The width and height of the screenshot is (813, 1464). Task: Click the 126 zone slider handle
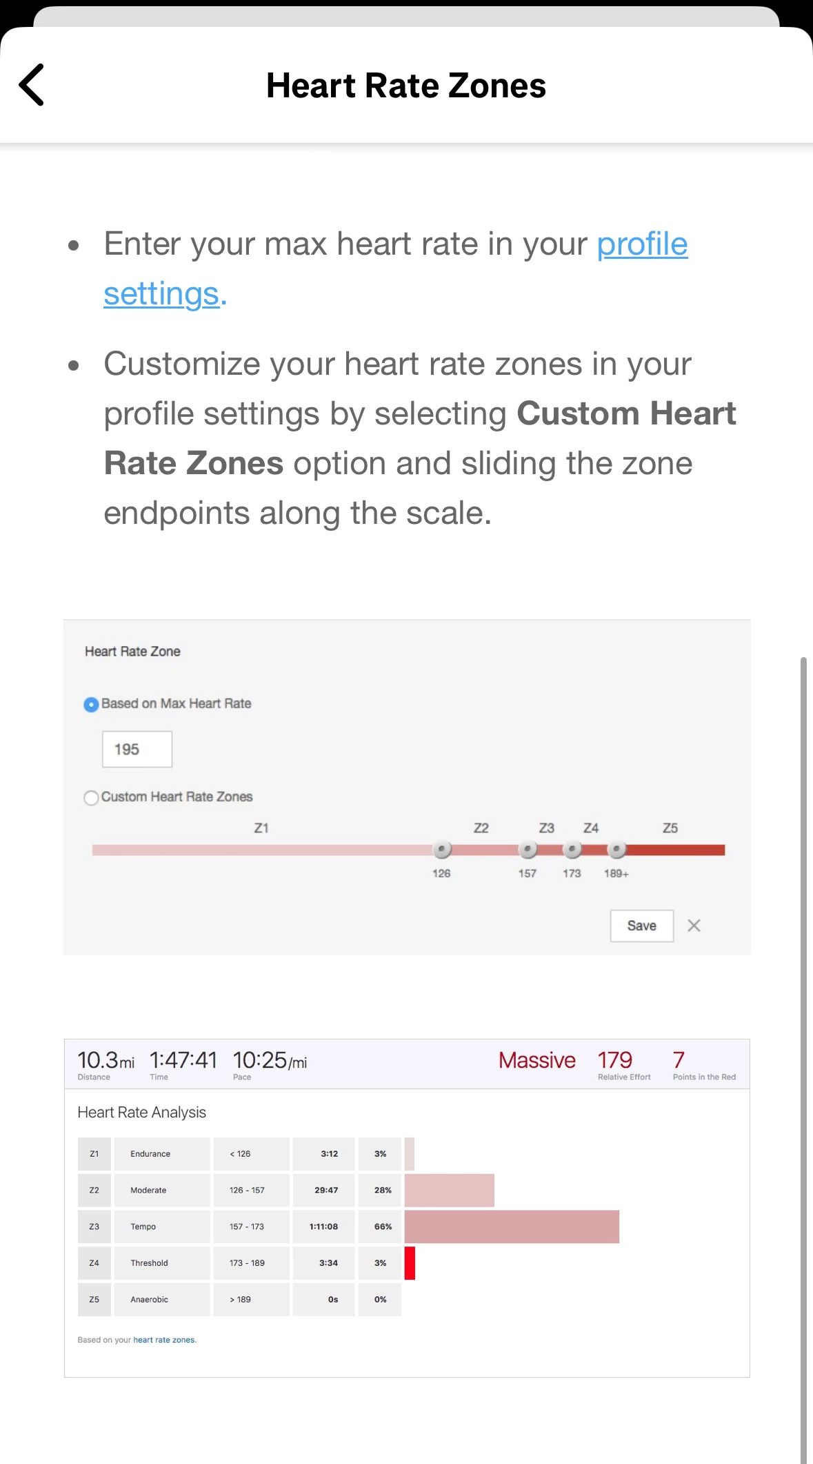[x=442, y=849]
